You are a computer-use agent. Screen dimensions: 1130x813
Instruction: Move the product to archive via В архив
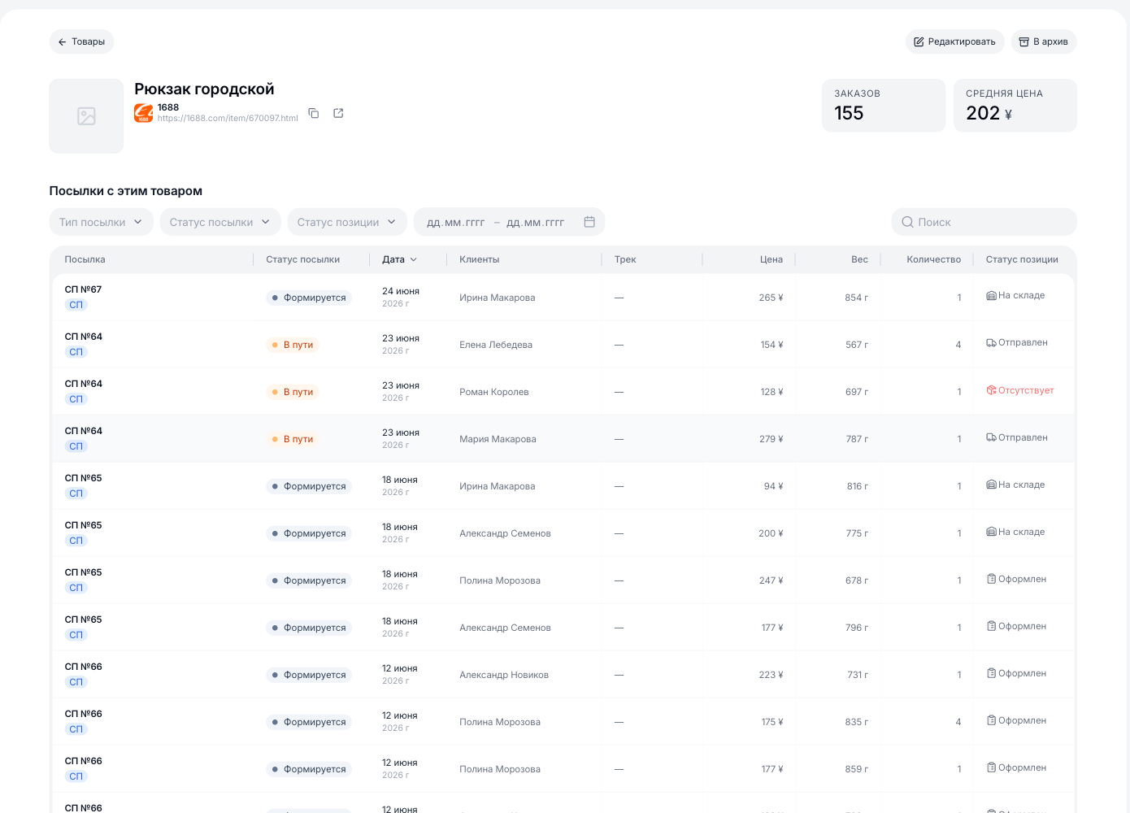1043,41
